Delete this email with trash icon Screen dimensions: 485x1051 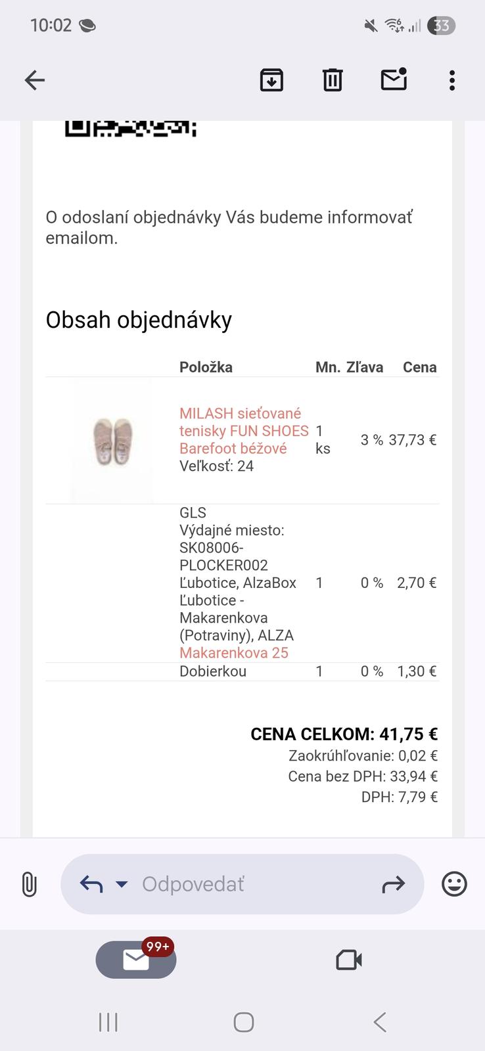click(x=333, y=80)
